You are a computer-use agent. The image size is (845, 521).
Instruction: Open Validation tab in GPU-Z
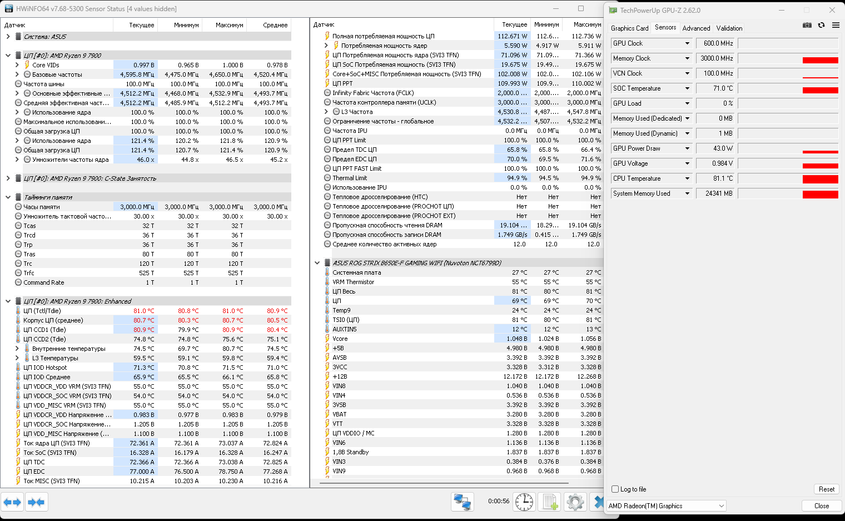(x=729, y=28)
